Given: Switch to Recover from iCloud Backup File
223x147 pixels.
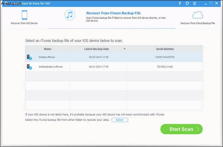Looking at the screenshot, I should [x=198, y=23].
